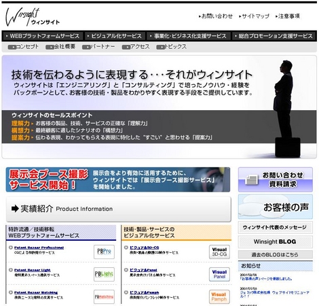Open the サイトマップ link

tap(255, 16)
